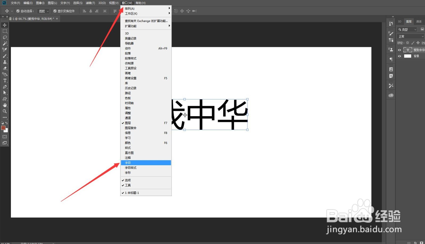Select the Custom Shape tool
This screenshot has height=244, width=425.
click(x=5, y=99)
